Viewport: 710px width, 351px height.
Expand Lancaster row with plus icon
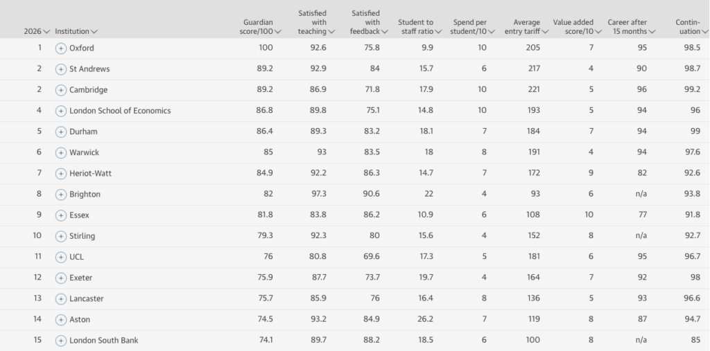[x=61, y=298]
